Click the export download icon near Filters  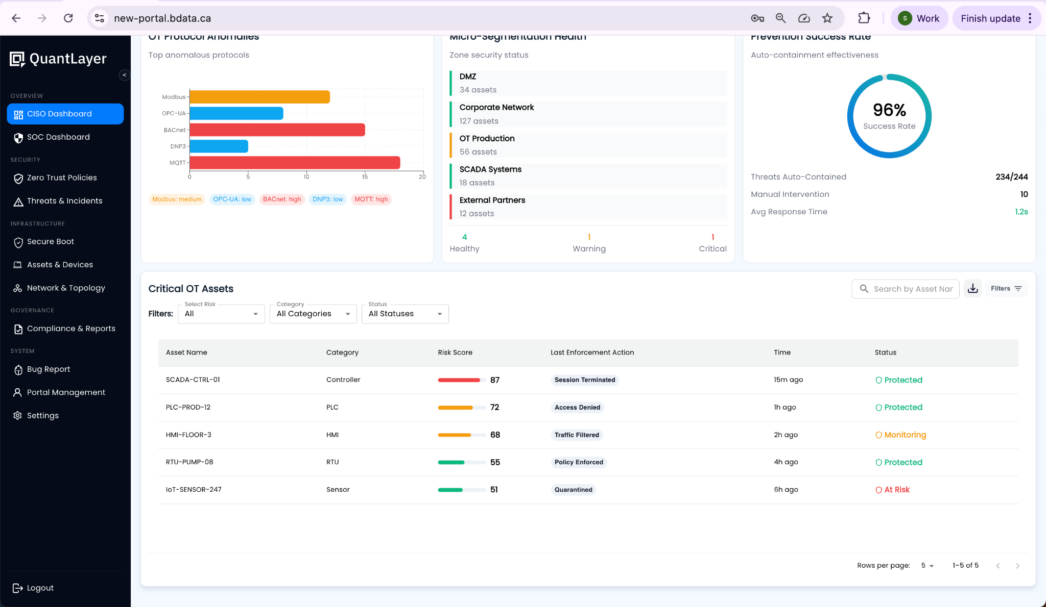pyautogui.click(x=973, y=288)
